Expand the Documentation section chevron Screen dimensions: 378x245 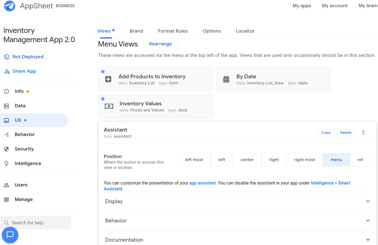point(368,240)
